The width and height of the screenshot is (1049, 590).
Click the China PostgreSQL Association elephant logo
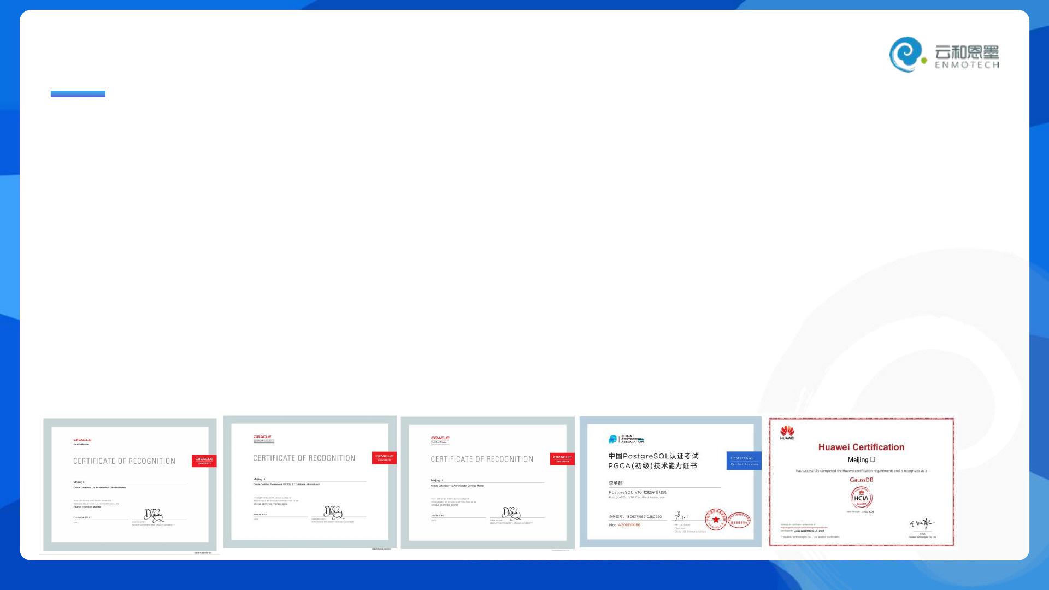pyautogui.click(x=613, y=439)
